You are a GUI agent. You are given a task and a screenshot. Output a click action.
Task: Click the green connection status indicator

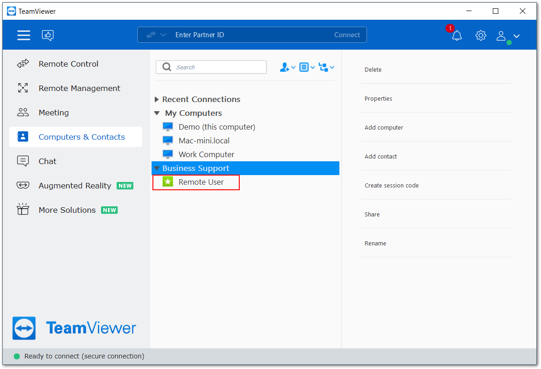pyautogui.click(x=17, y=356)
